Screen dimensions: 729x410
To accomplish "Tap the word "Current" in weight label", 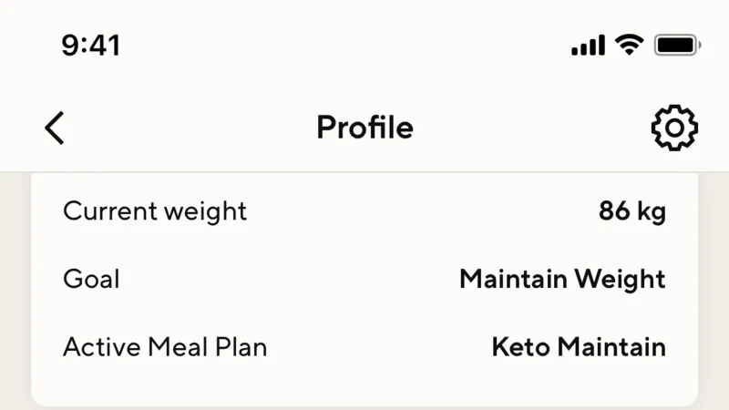I will pyautogui.click(x=110, y=211).
